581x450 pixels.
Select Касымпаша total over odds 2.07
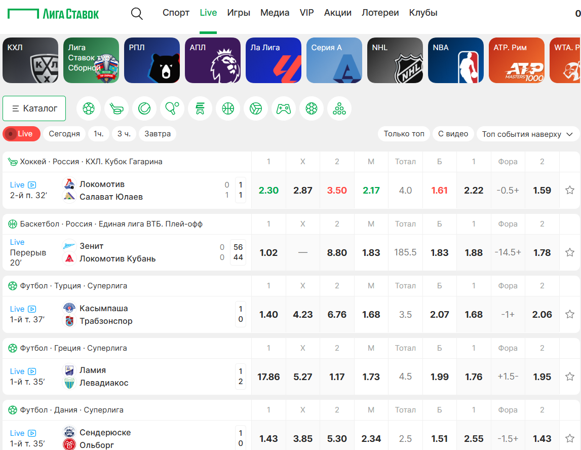[440, 314]
